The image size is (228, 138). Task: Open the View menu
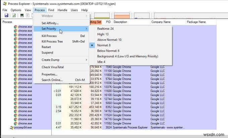28,10
